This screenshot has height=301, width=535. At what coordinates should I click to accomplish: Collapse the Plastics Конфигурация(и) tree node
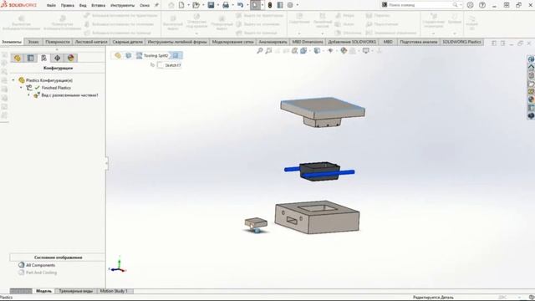coord(13,80)
